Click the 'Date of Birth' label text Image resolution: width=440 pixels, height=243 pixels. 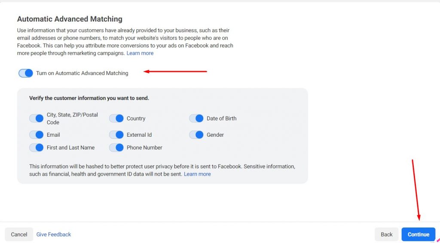point(221,118)
